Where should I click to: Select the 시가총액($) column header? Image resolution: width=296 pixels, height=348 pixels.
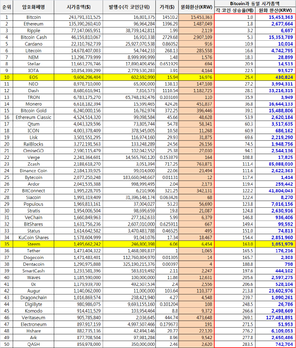click(78, 7)
